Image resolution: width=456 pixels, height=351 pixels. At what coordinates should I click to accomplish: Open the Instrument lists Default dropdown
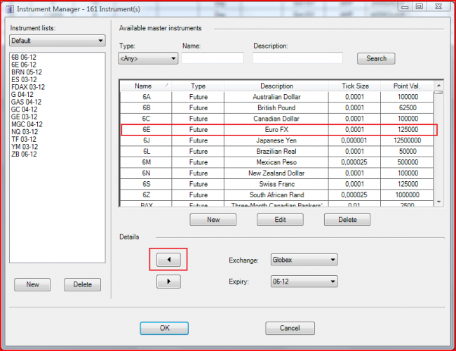click(58, 41)
